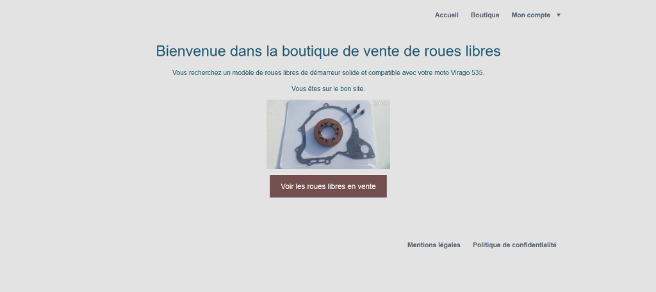Go to the Accueil page
The width and height of the screenshot is (656, 292).
pos(447,15)
